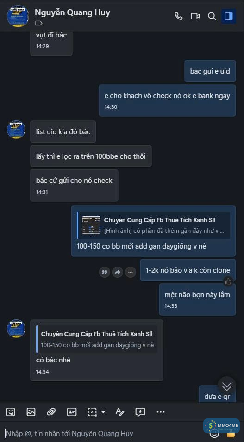Start a voice call with Nguyễn Quang Huy
Screen dimensions: 244x442
tap(179, 16)
